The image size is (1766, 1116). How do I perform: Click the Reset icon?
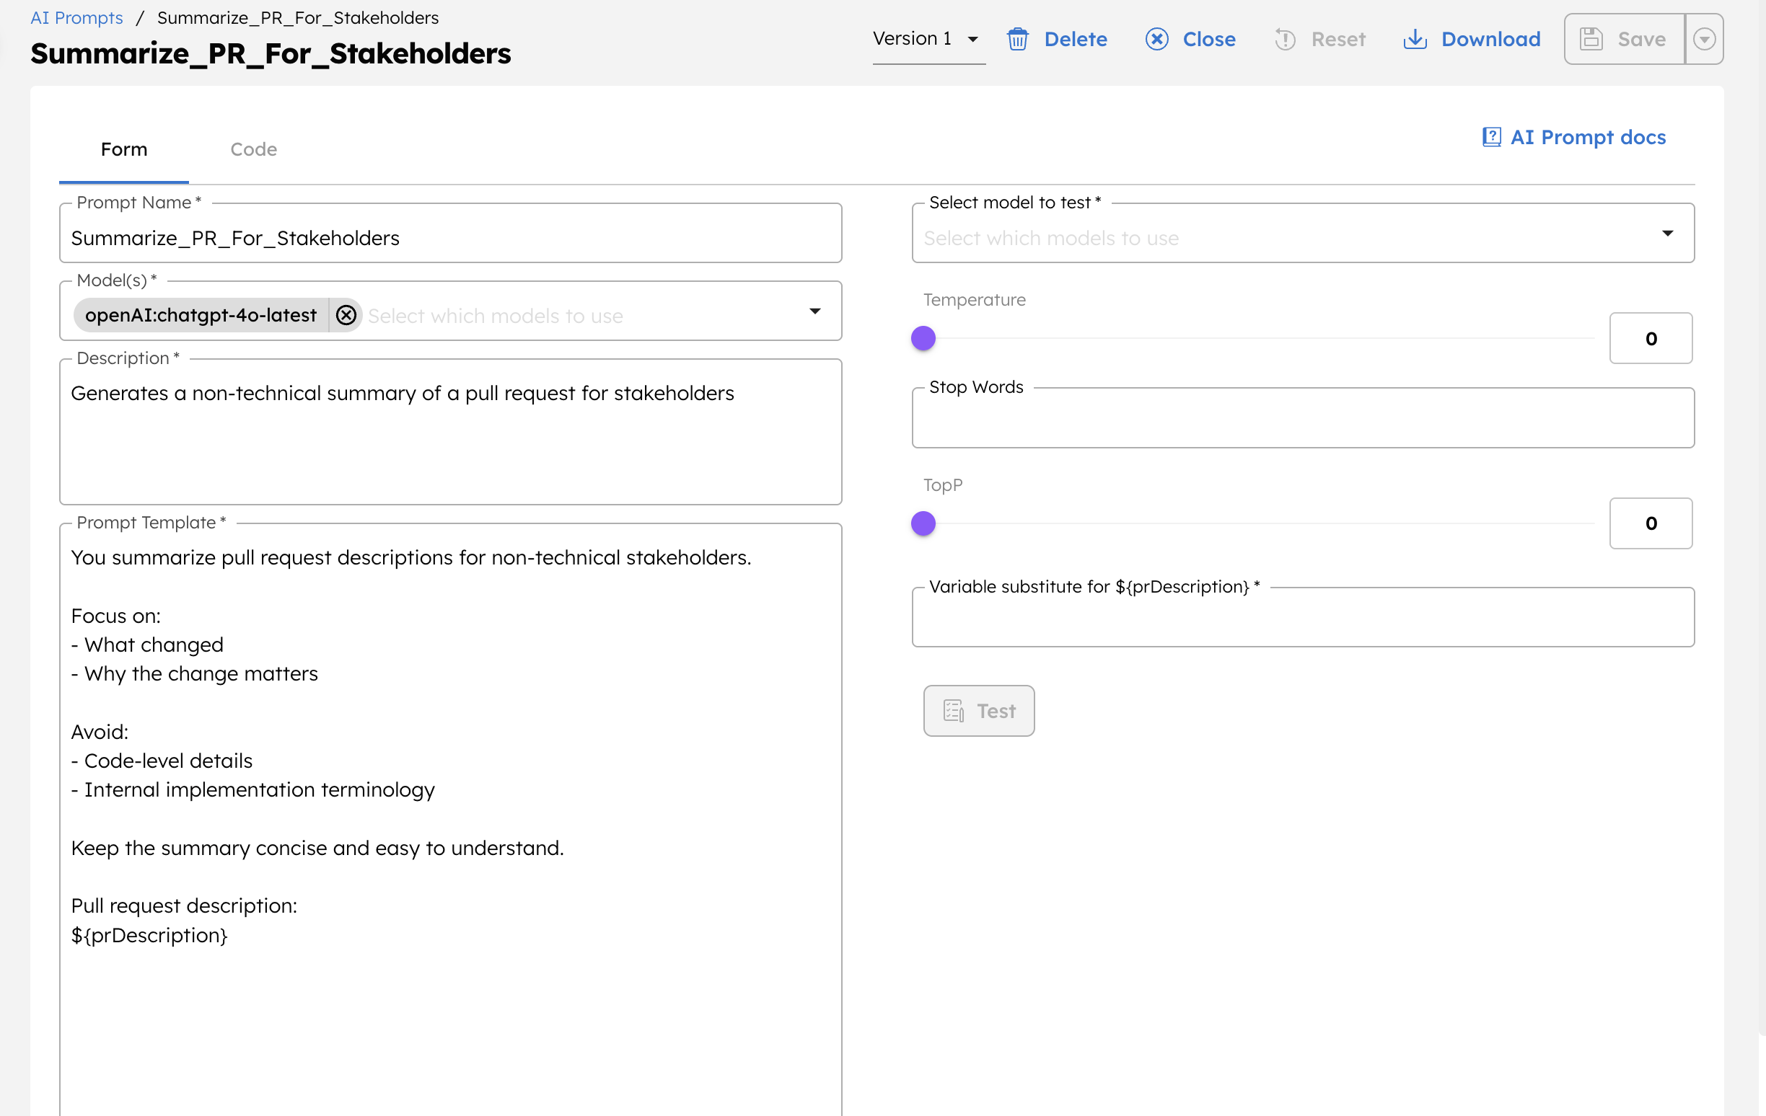(x=1284, y=40)
